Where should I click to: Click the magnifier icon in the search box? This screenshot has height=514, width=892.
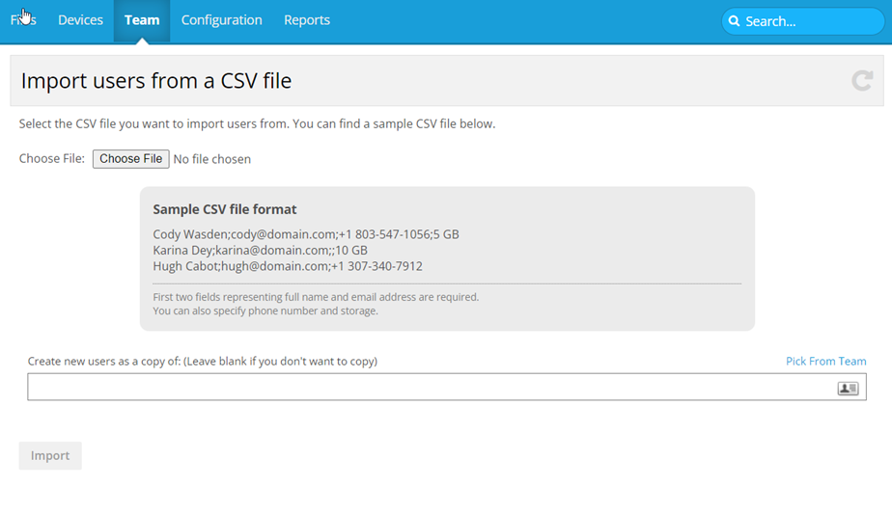[x=735, y=21]
